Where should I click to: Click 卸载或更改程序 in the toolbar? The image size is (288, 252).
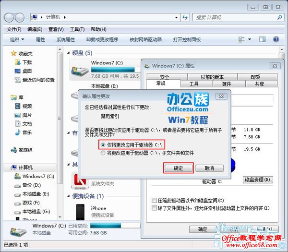pos(102,39)
